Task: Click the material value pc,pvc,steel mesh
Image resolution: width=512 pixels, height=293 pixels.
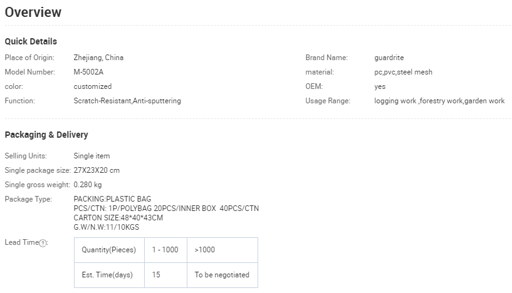Action: (x=403, y=72)
